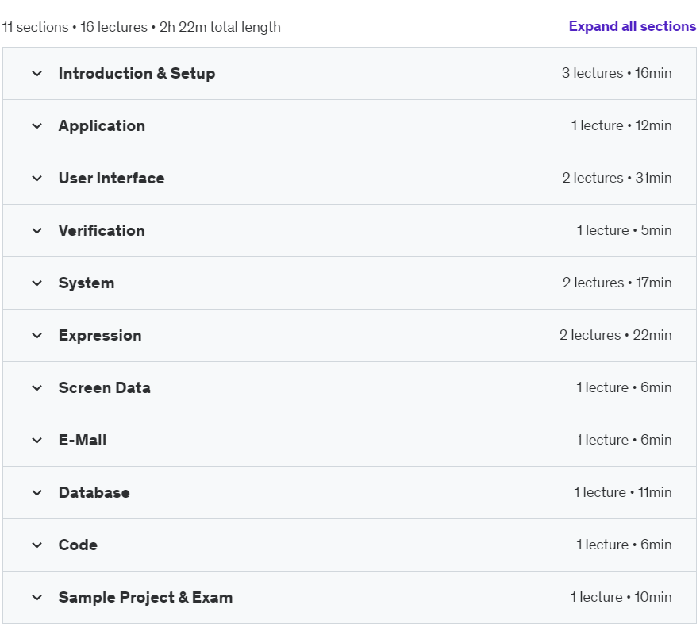Click the "Verification" section title

[102, 230]
